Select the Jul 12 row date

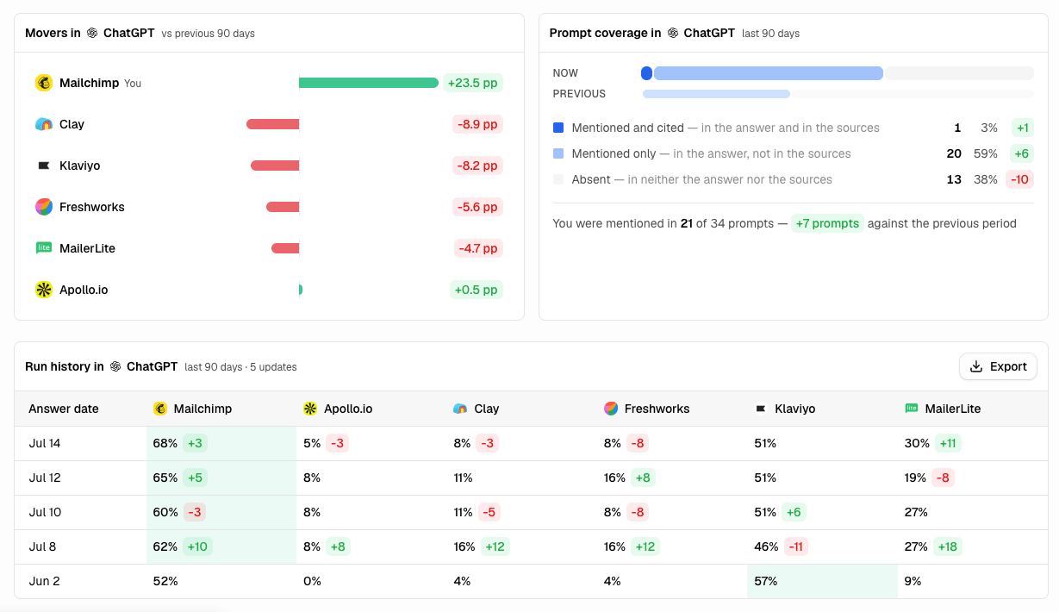coord(45,478)
